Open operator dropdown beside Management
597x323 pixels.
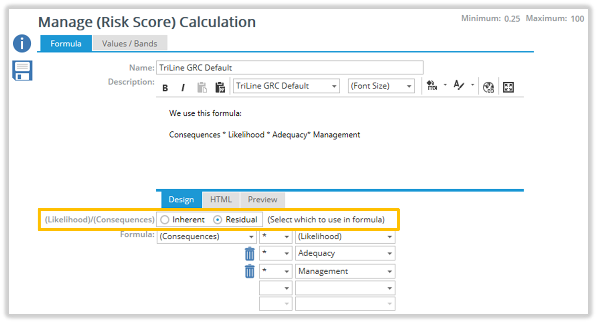276,271
